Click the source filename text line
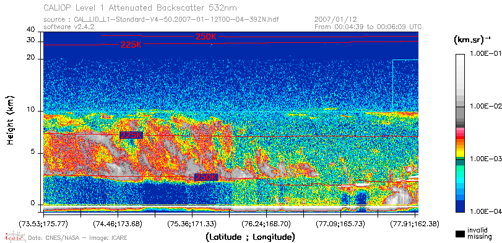502x243 pixels. click(x=161, y=20)
